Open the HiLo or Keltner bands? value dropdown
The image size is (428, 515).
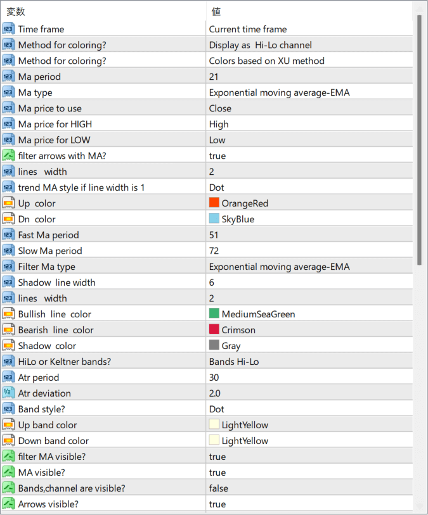(x=234, y=362)
